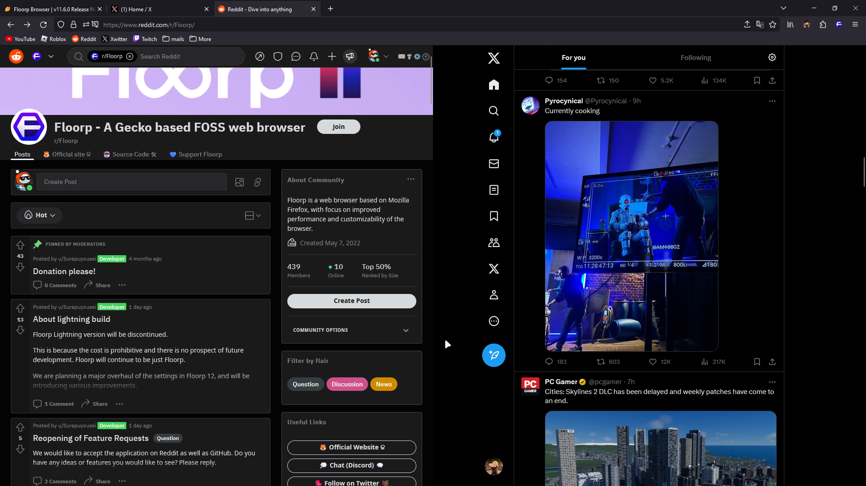866x486 pixels.
Task: Open the About Community three-dot menu
Action: tap(411, 179)
